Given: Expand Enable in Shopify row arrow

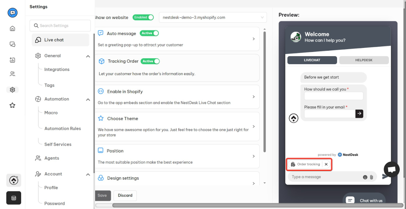Looking at the screenshot, I should 254,97.
